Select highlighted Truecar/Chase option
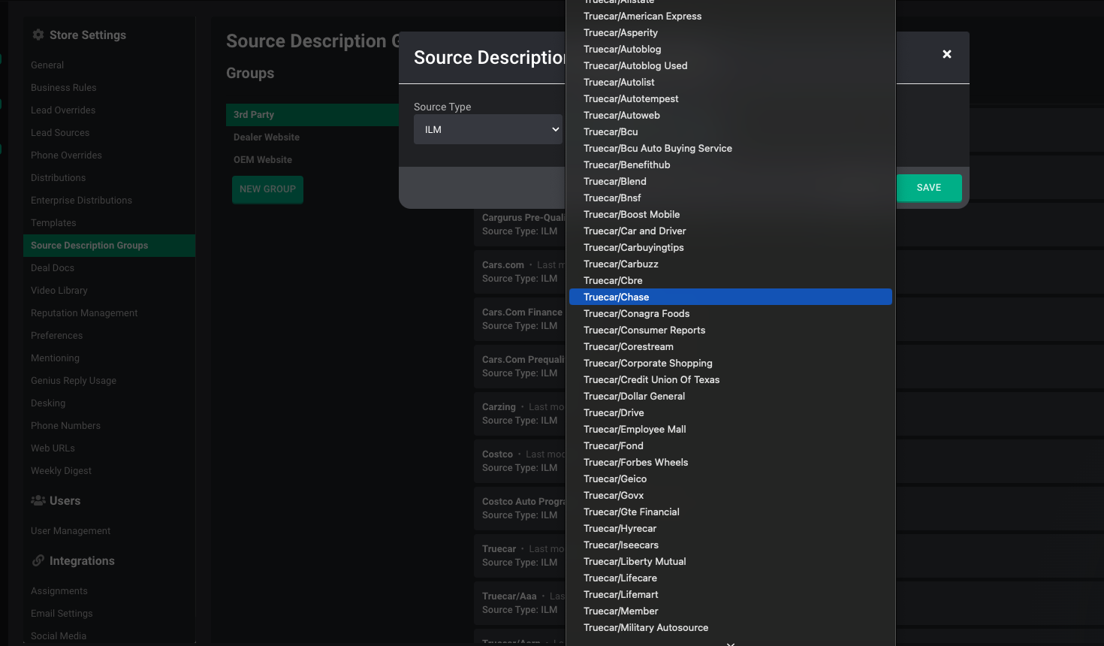 (731, 297)
